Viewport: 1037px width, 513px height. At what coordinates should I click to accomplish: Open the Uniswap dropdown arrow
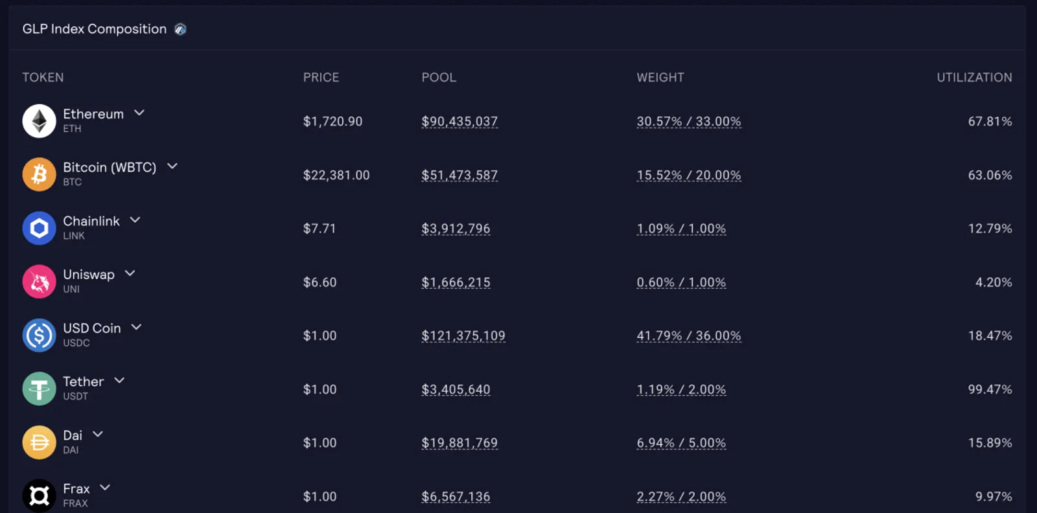click(130, 273)
